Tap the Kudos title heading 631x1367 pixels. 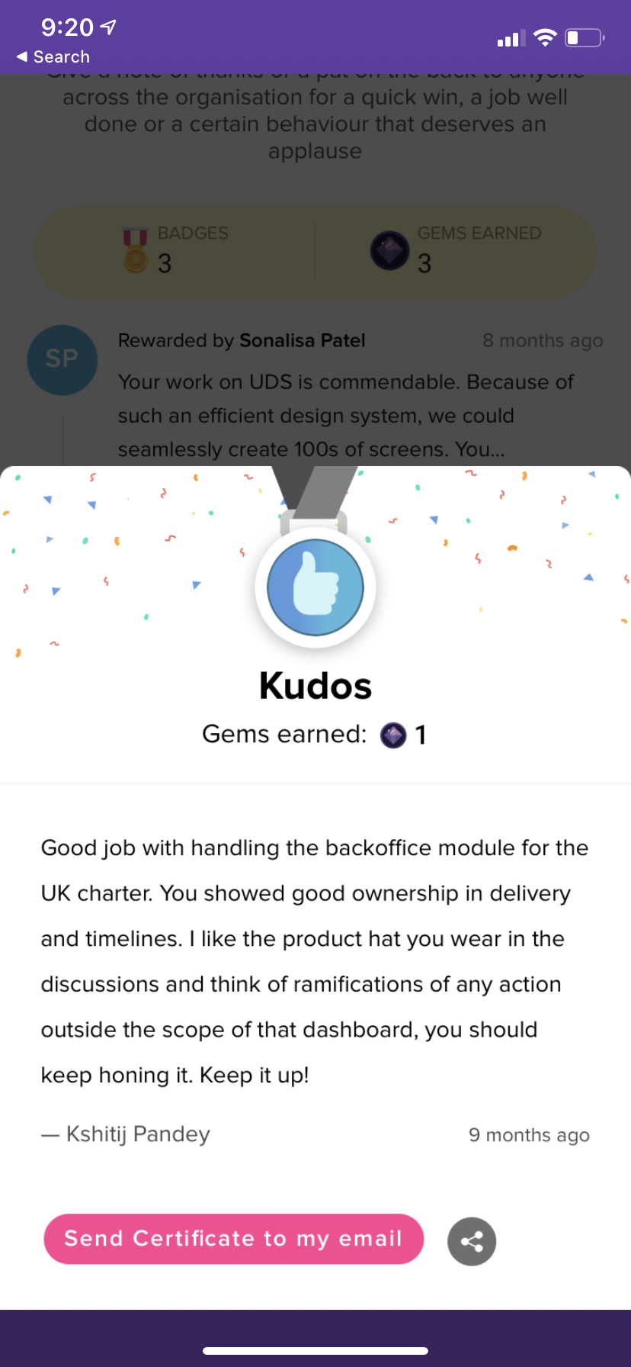coord(315,686)
